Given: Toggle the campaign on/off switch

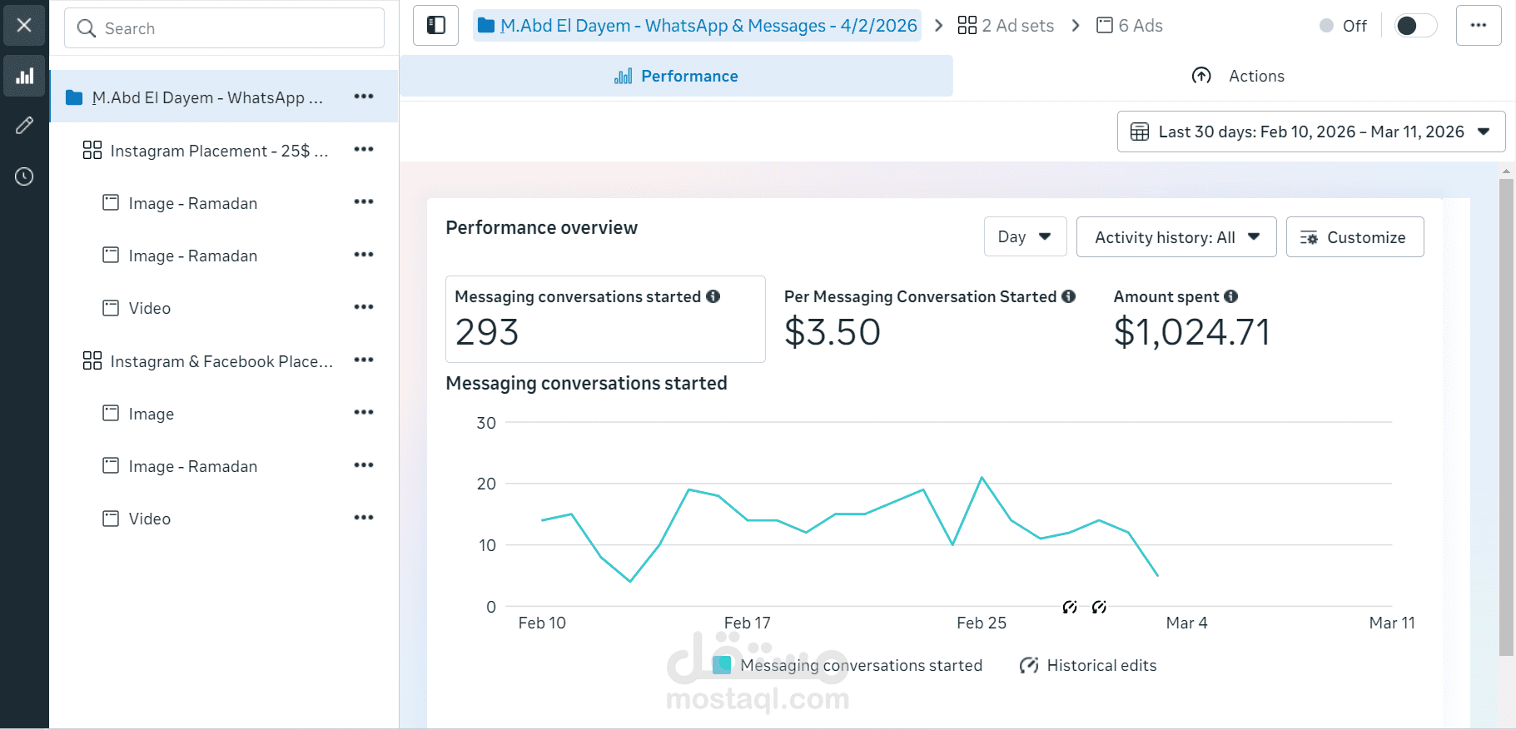Looking at the screenshot, I should 1415,26.
